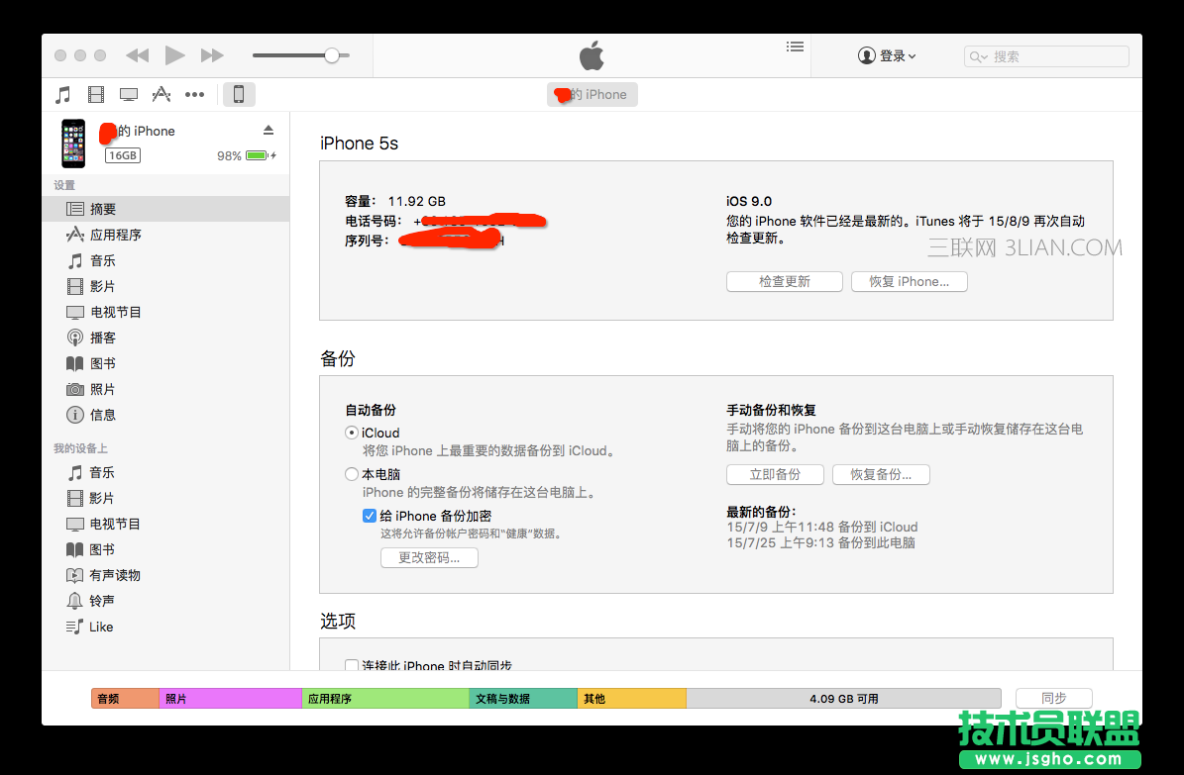
Task: Open the 应用程序 tab in sidebar
Action: pyautogui.click(x=114, y=235)
